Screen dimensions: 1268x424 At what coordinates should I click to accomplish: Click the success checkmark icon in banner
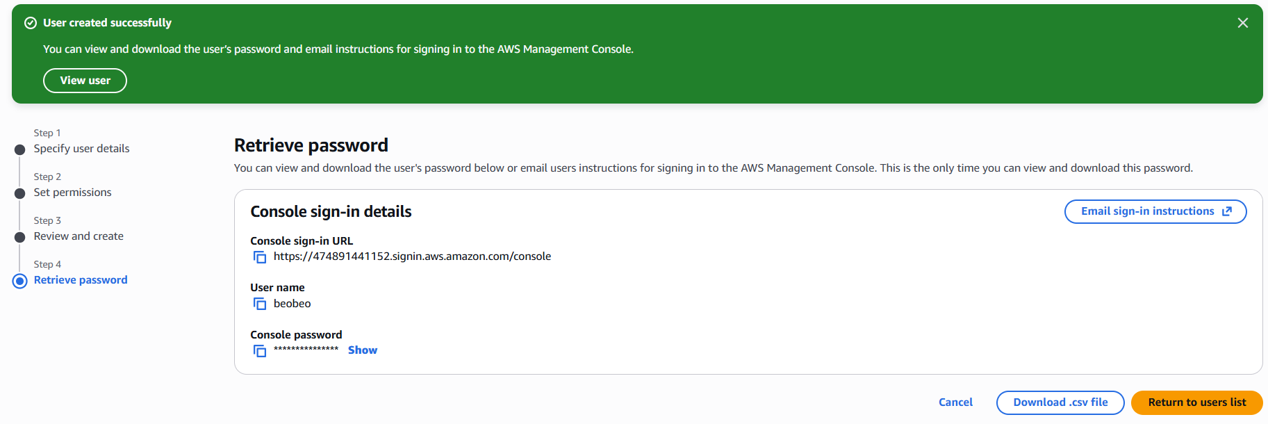tap(31, 23)
